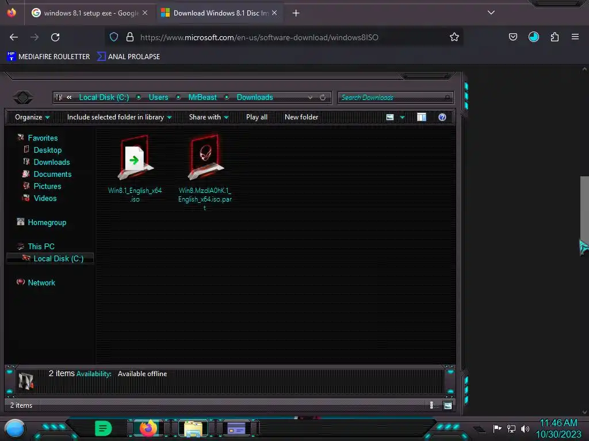This screenshot has height=441, width=589.
Task: Open Downloads in Favorites sidebar
Action: 51,162
